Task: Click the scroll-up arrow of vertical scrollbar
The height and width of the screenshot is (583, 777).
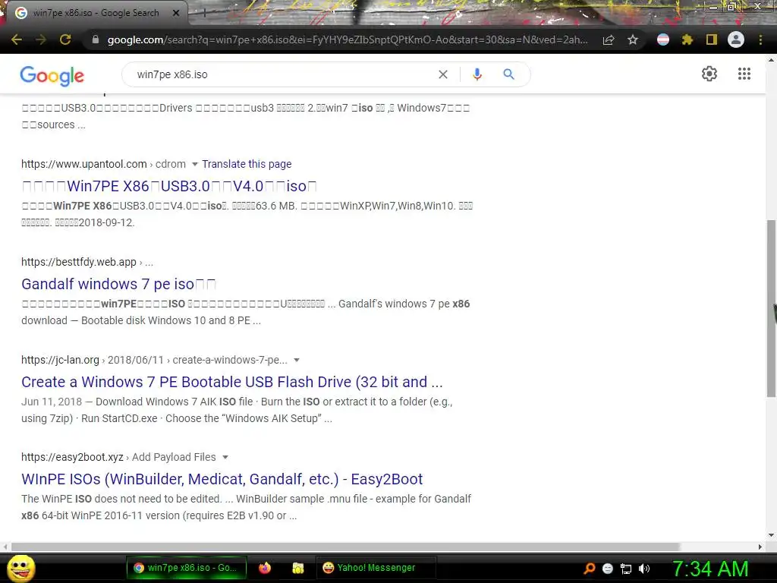Action: point(771,60)
